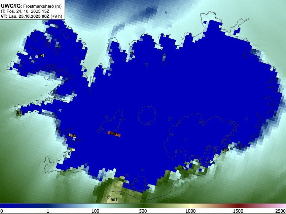Click the "67" value on the map

[x=184, y=168]
